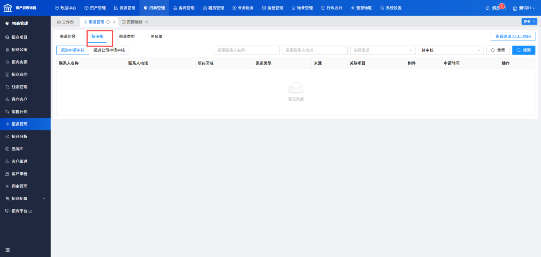Open 招商平台 external link in sidebar
Screen dimensions: 541x257
(25, 211)
